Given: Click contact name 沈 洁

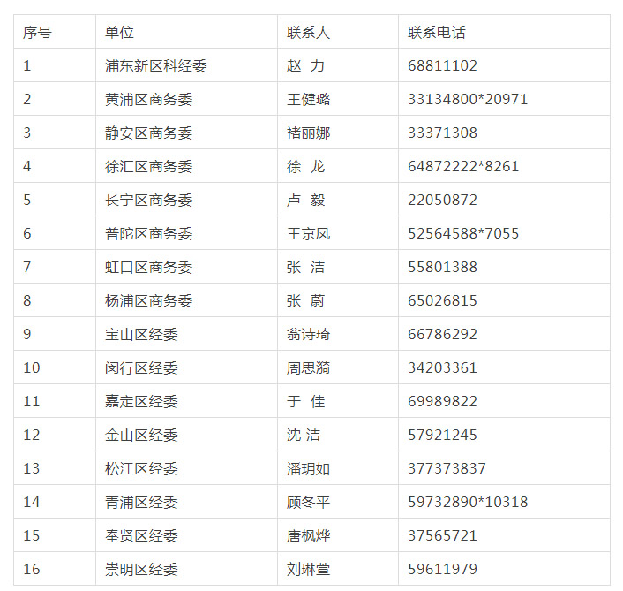Looking at the screenshot, I should click(x=304, y=436).
